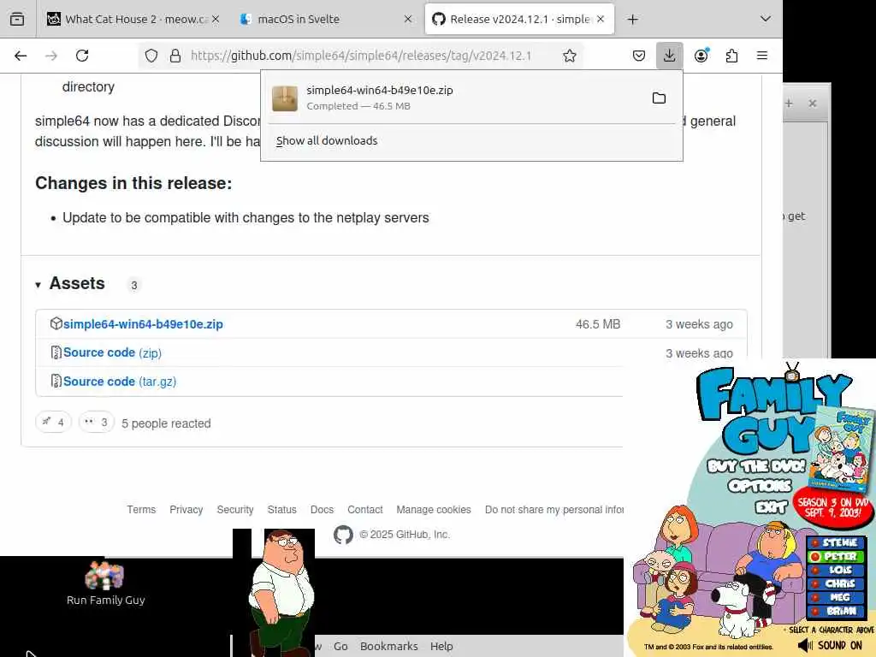This screenshot has height=657, width=876.
Task: Click the file-zip icon beside Source code (tar.gz)
Action: pos(56,381)
